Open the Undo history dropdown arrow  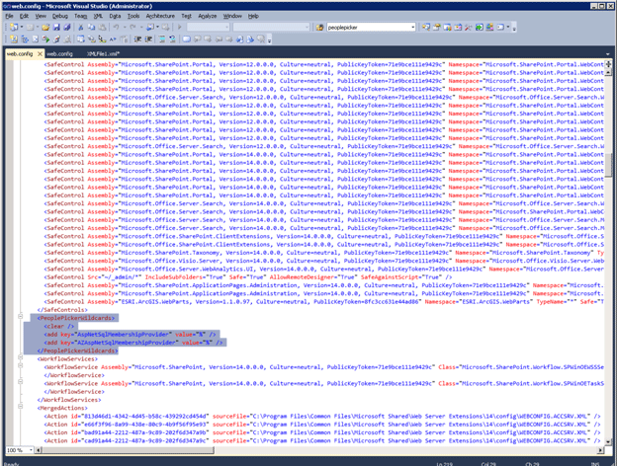(x=125, y=27)
